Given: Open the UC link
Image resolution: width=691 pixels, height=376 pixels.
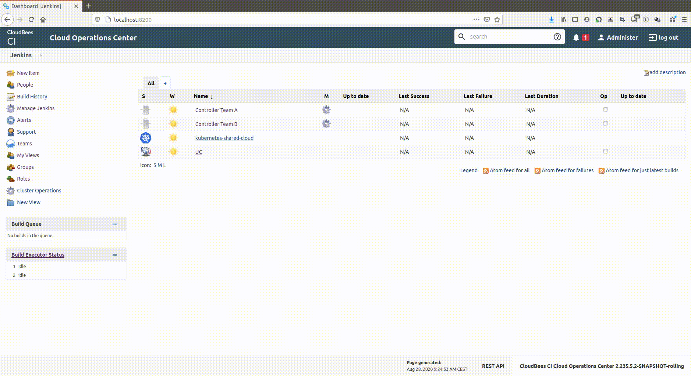Looking at the screenshot, I should [x=199, y=152].
